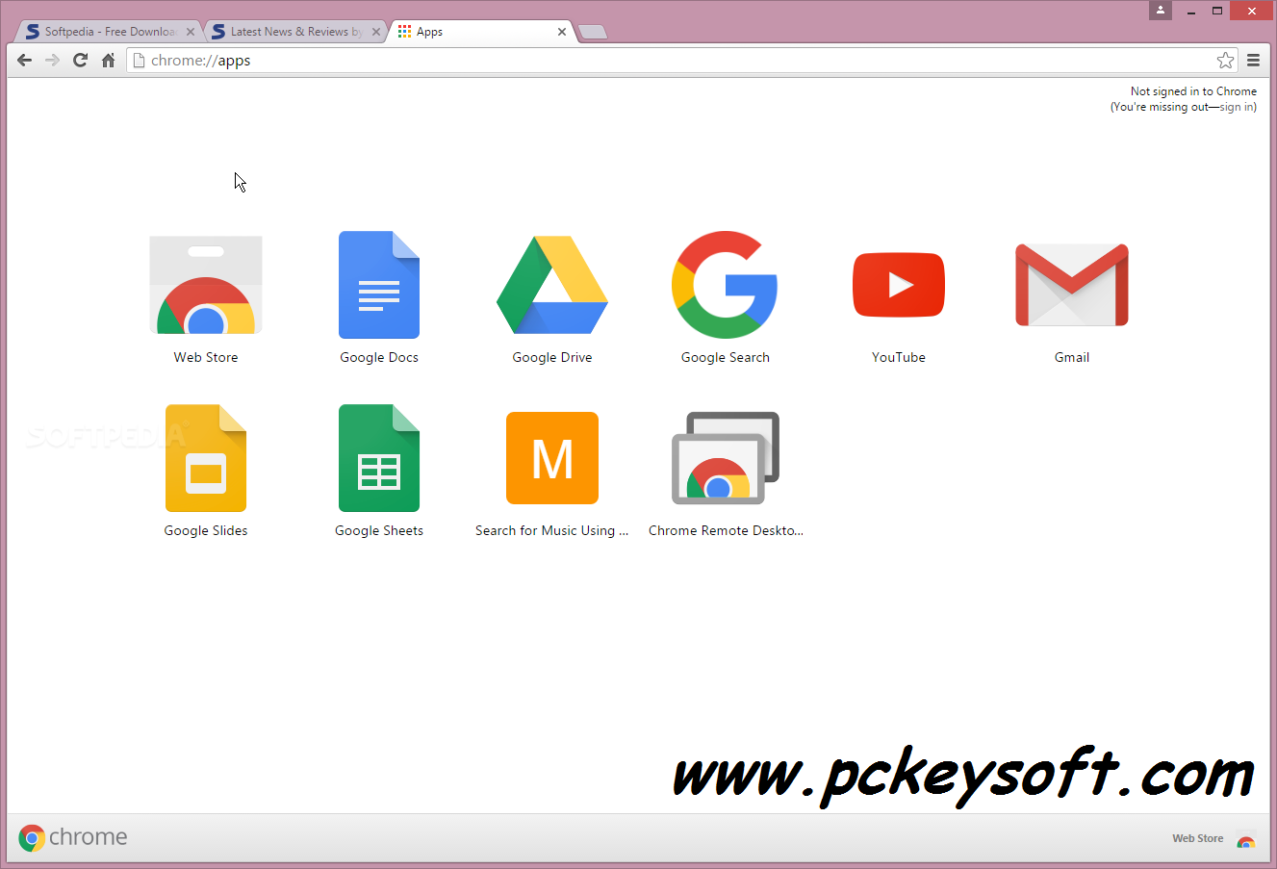Launch Google Search app
The image size is (1277, 869).
(725, 285)
